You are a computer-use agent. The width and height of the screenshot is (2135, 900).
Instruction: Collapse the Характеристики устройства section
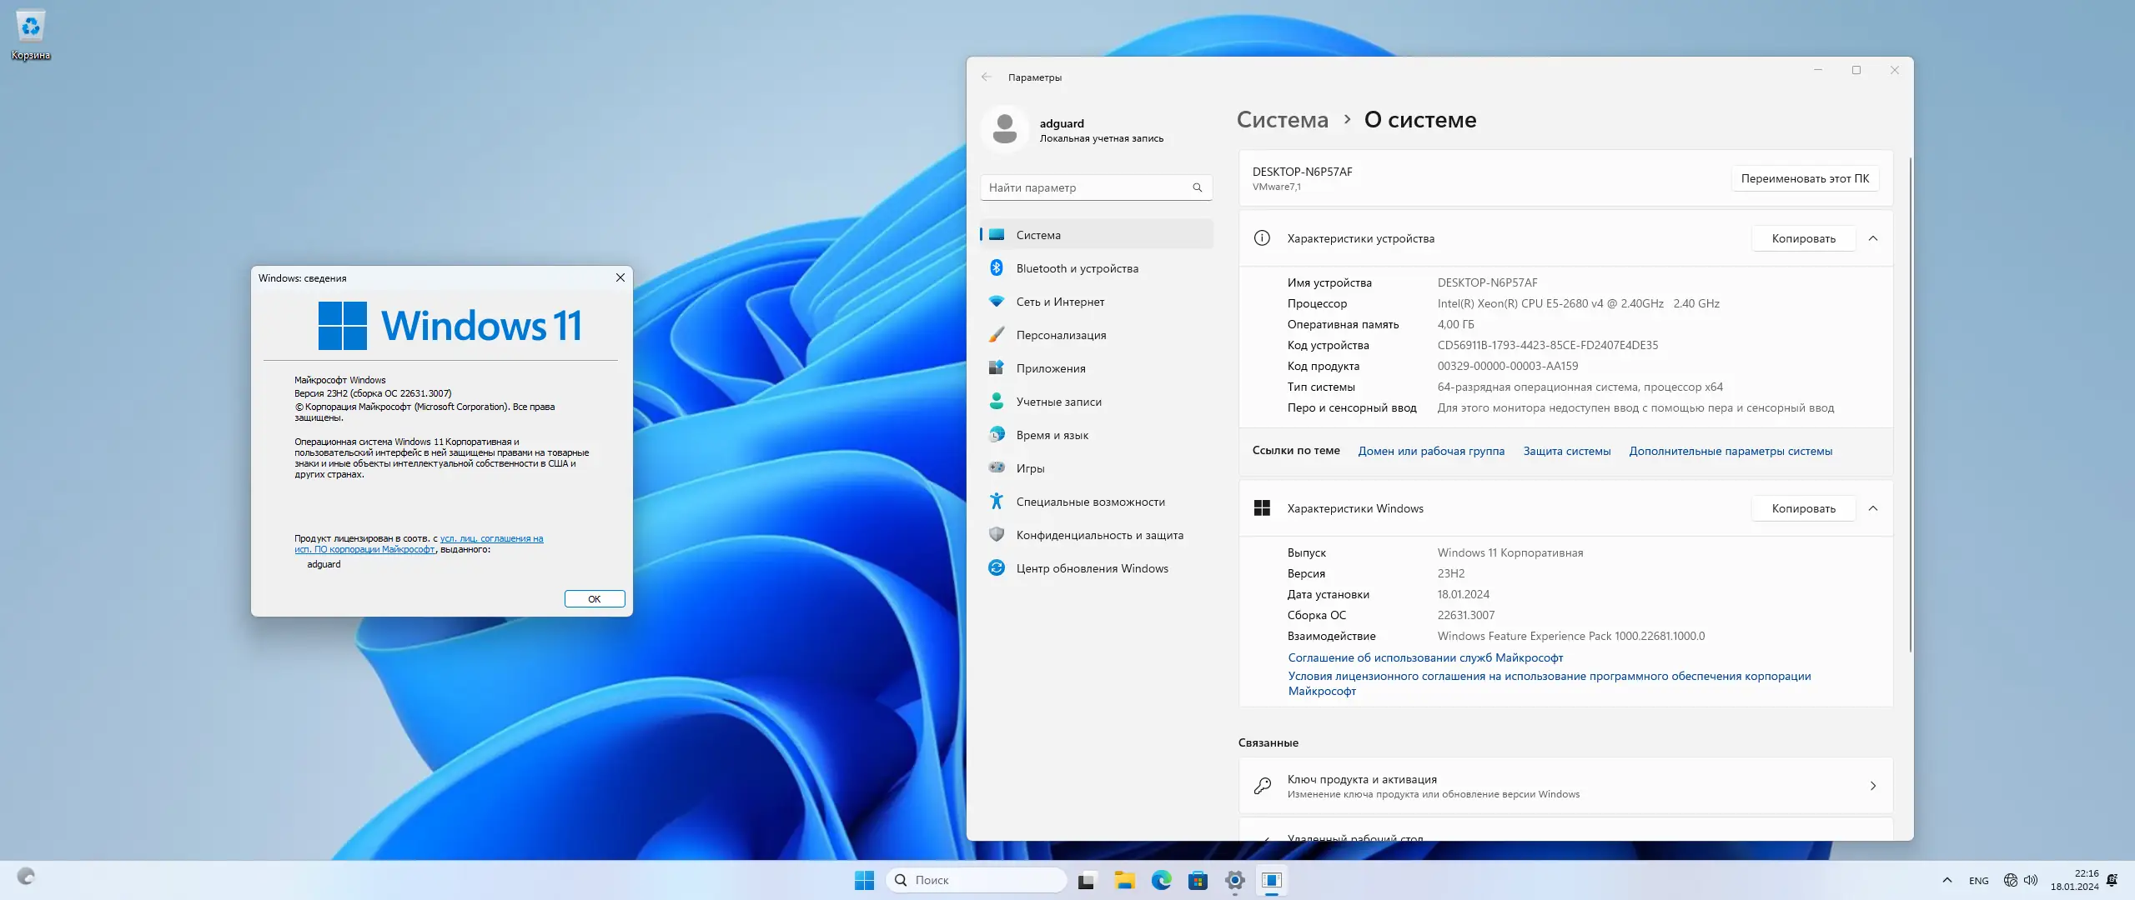coord(1873,238)
